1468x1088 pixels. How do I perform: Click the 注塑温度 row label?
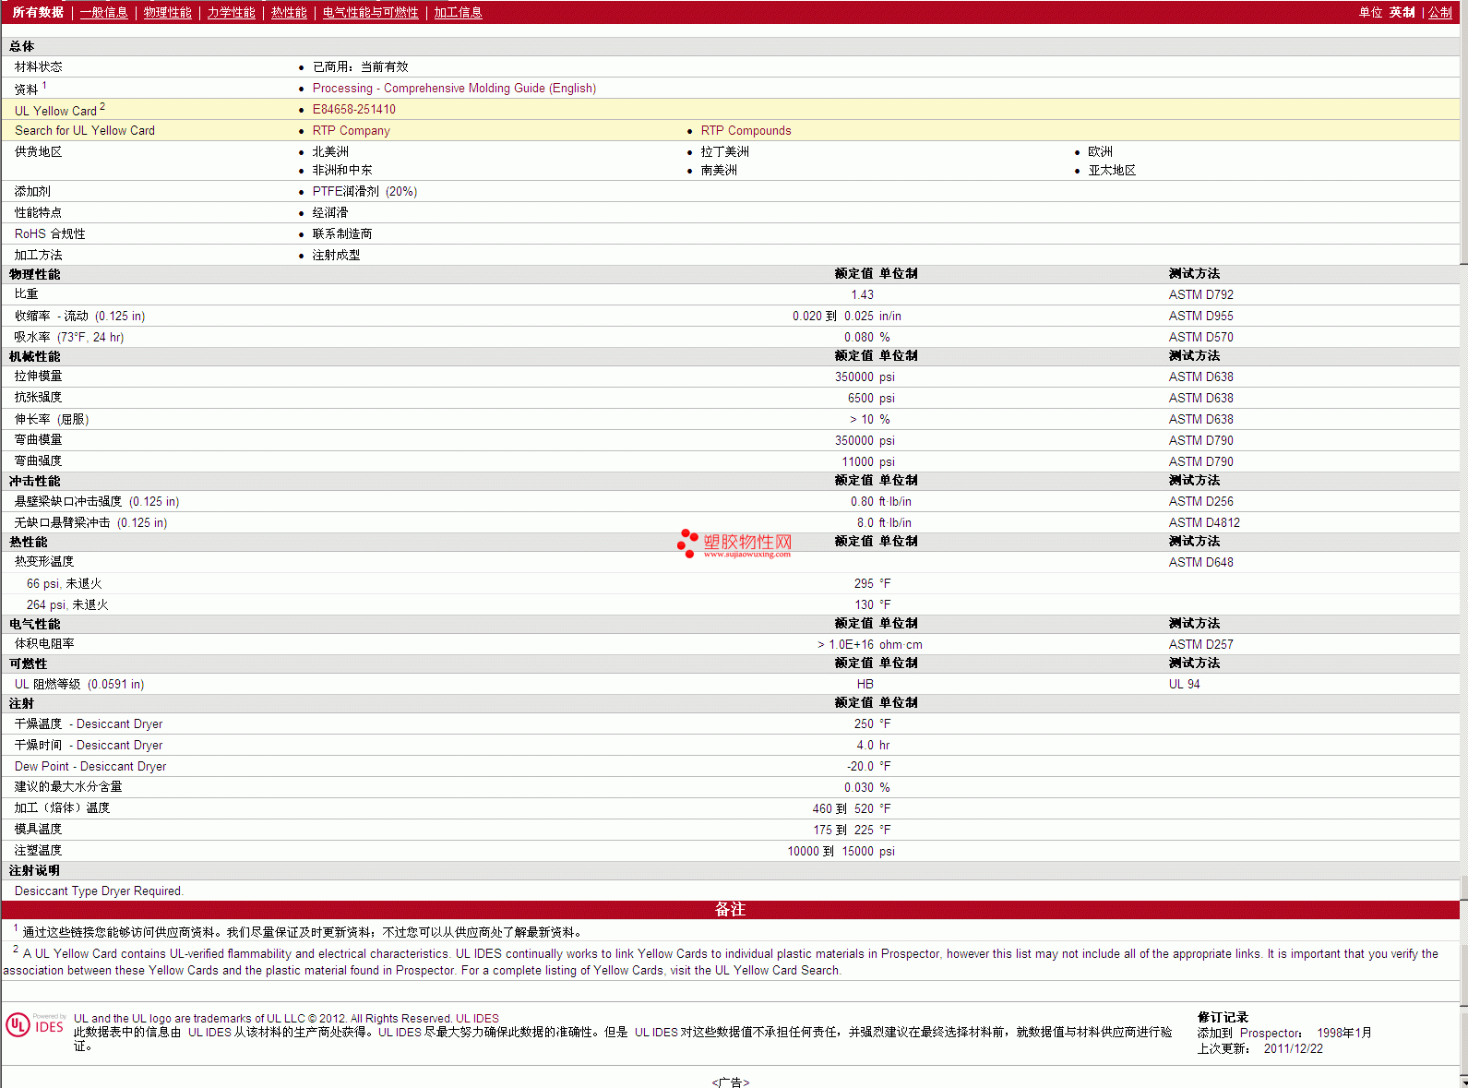tap(38, 850)
